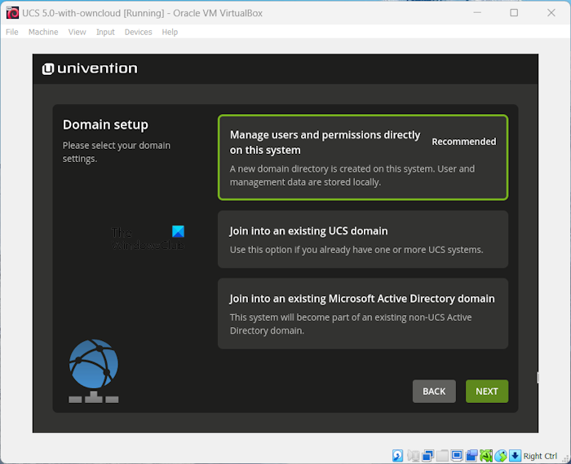Choose "Join into an existing UCS domain"
Screen dimensions: 571x464
pyautogui.click(x=362, y=239)
